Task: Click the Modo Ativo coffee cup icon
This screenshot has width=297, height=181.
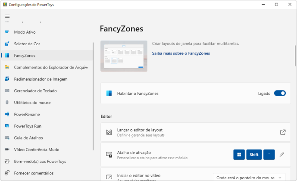Action: pyautogui.click(x=7, y=32)
